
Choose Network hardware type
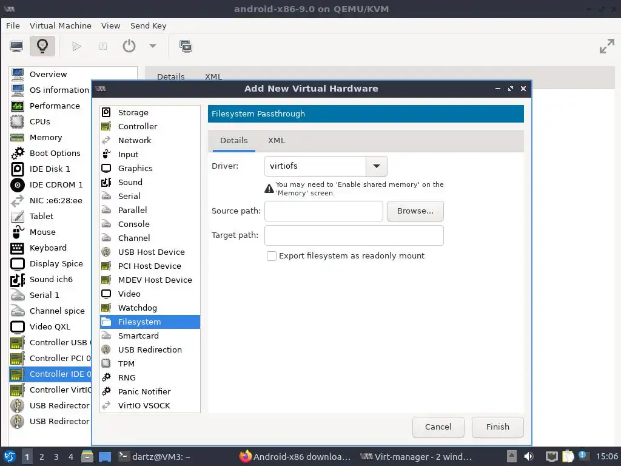pos(150,140)
